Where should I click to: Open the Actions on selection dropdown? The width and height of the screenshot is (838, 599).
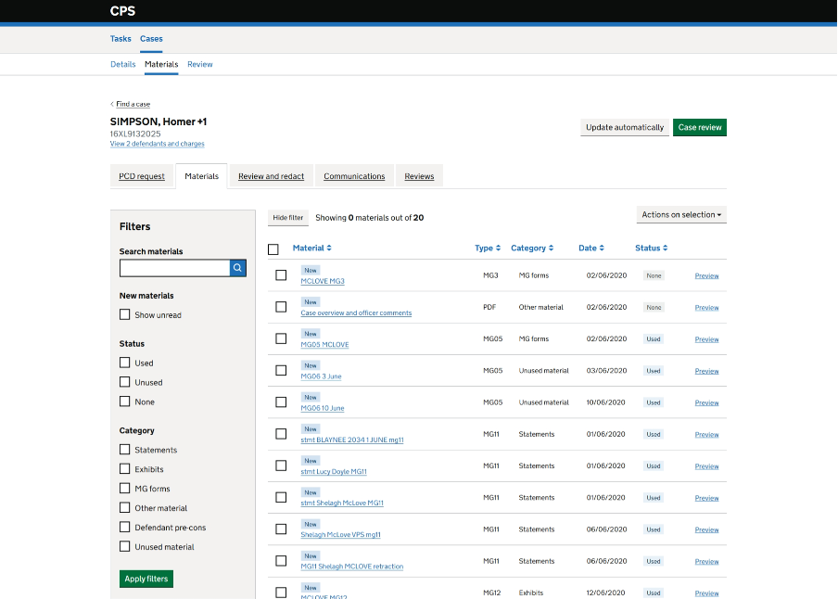click(681, 214)
